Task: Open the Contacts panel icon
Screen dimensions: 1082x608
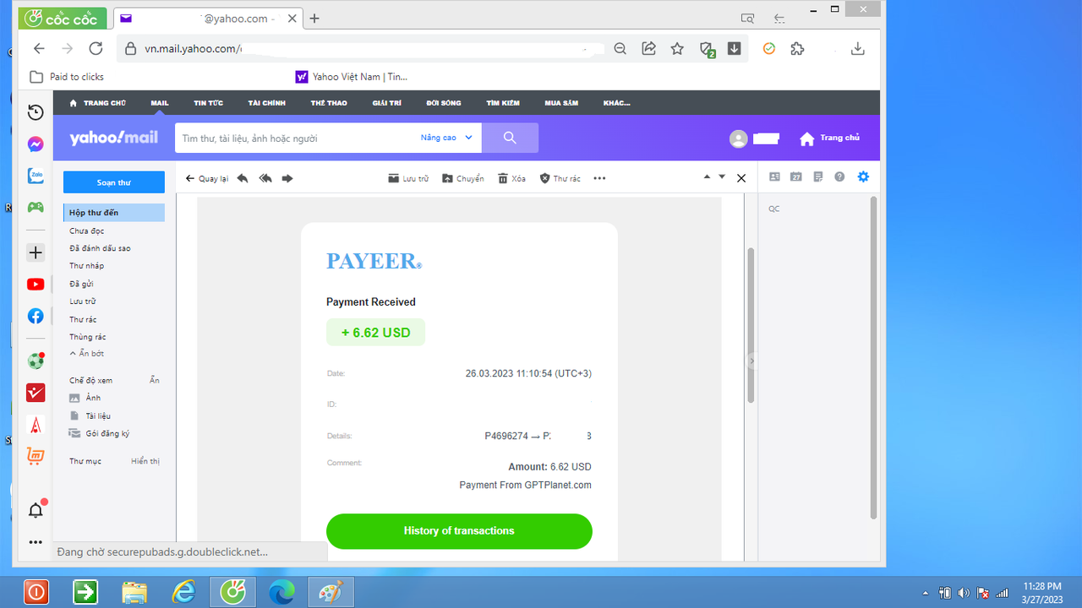Action: coord(774,176)
